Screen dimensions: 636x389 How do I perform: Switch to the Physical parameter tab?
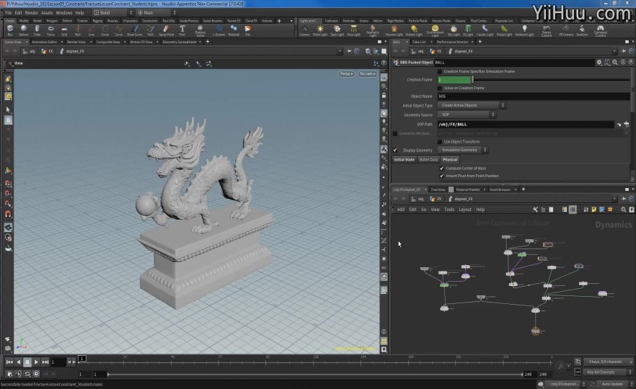click(450, 160)
